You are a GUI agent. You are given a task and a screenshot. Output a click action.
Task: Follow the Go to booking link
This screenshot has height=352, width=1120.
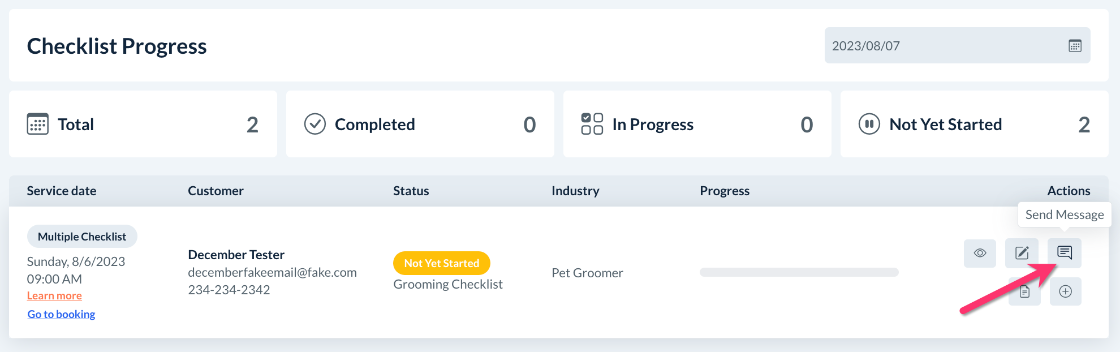61,314
